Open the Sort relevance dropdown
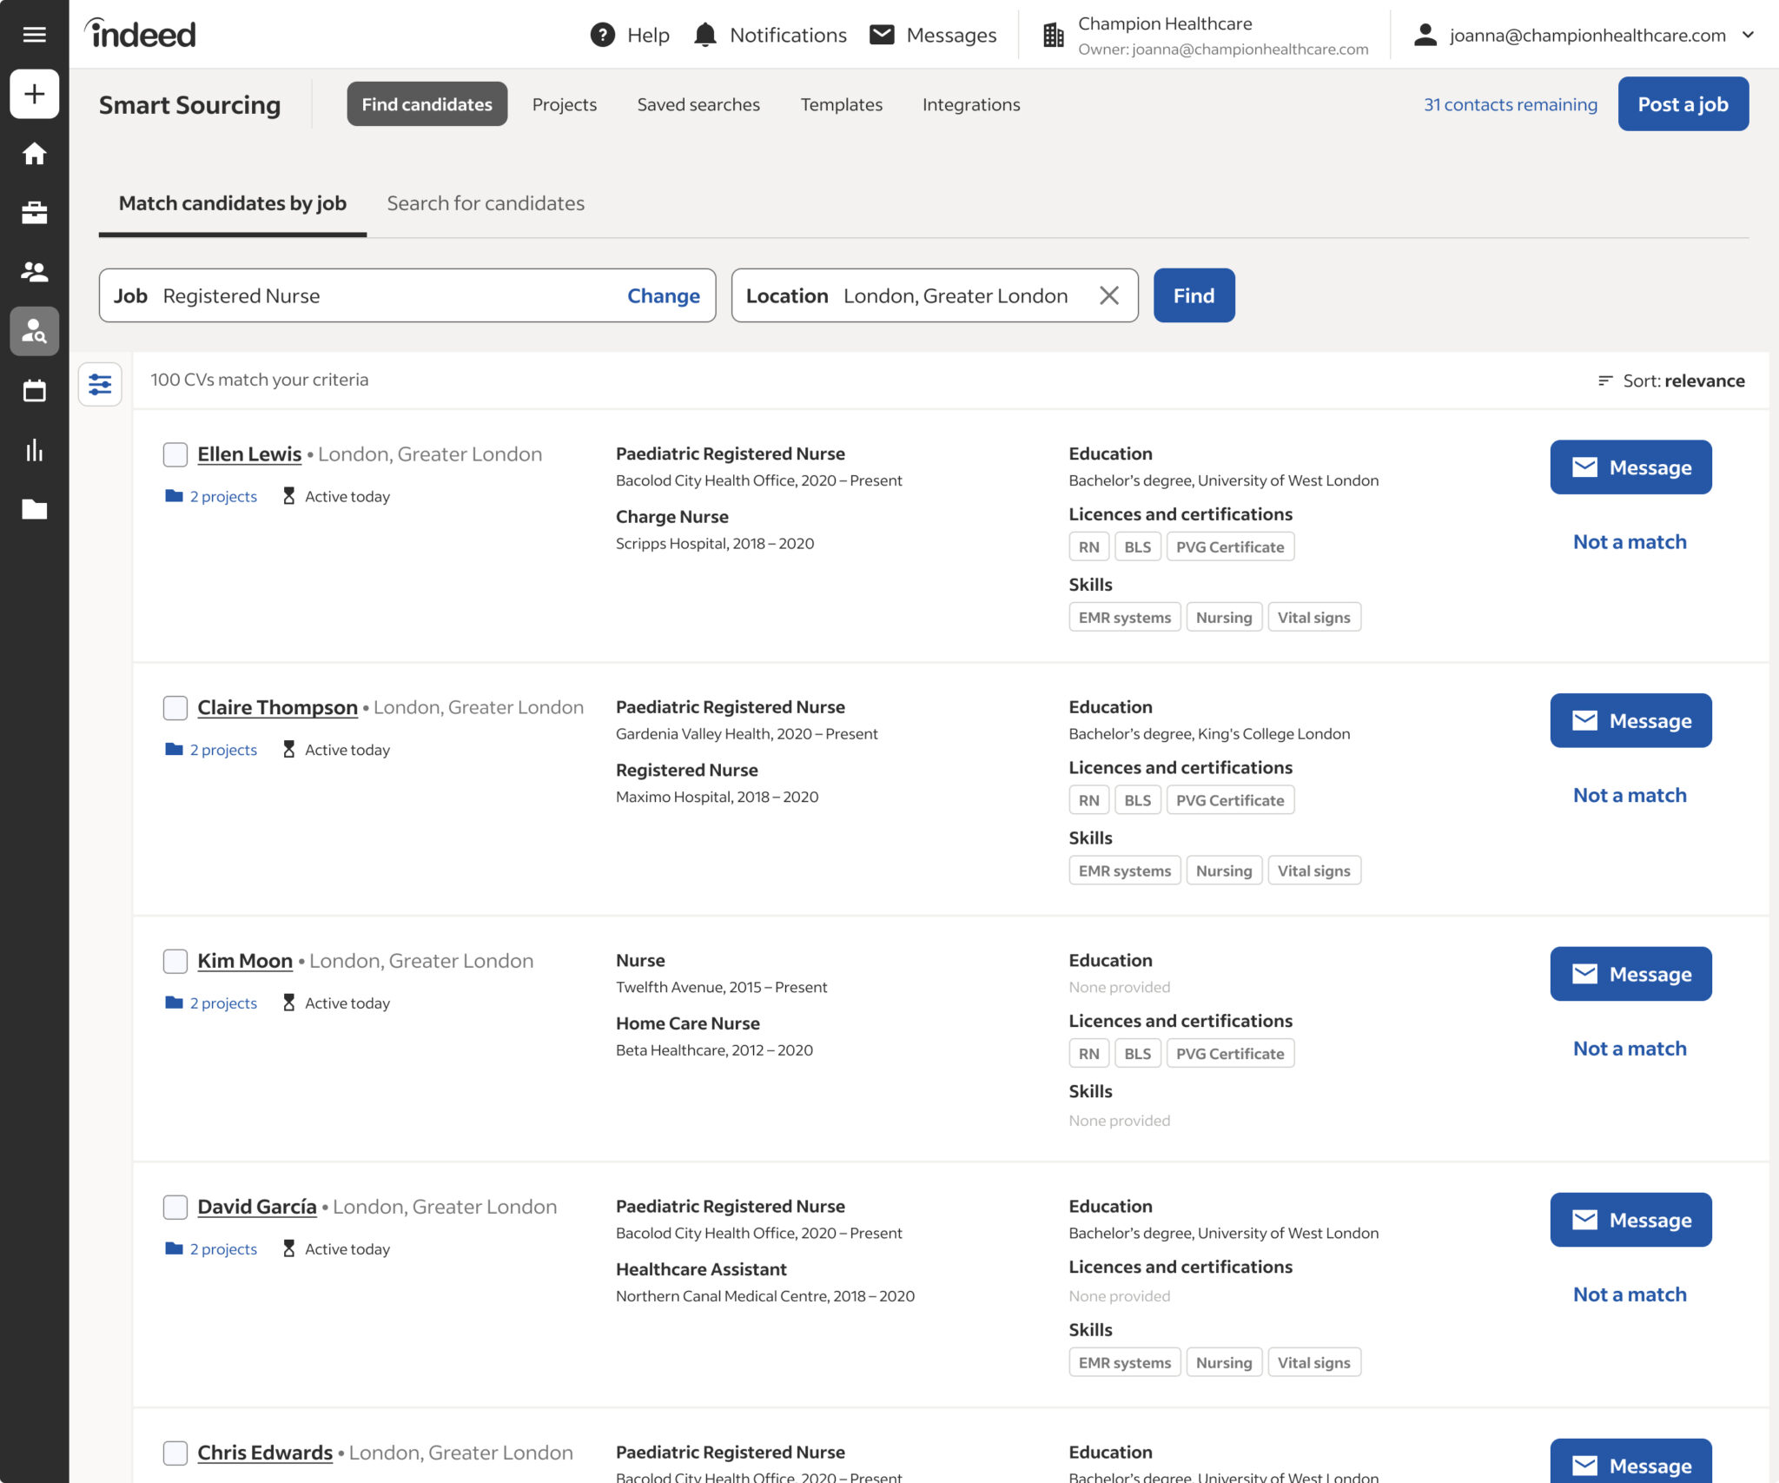This screenshot has height=1483, width=1779. pos(1684,381)
